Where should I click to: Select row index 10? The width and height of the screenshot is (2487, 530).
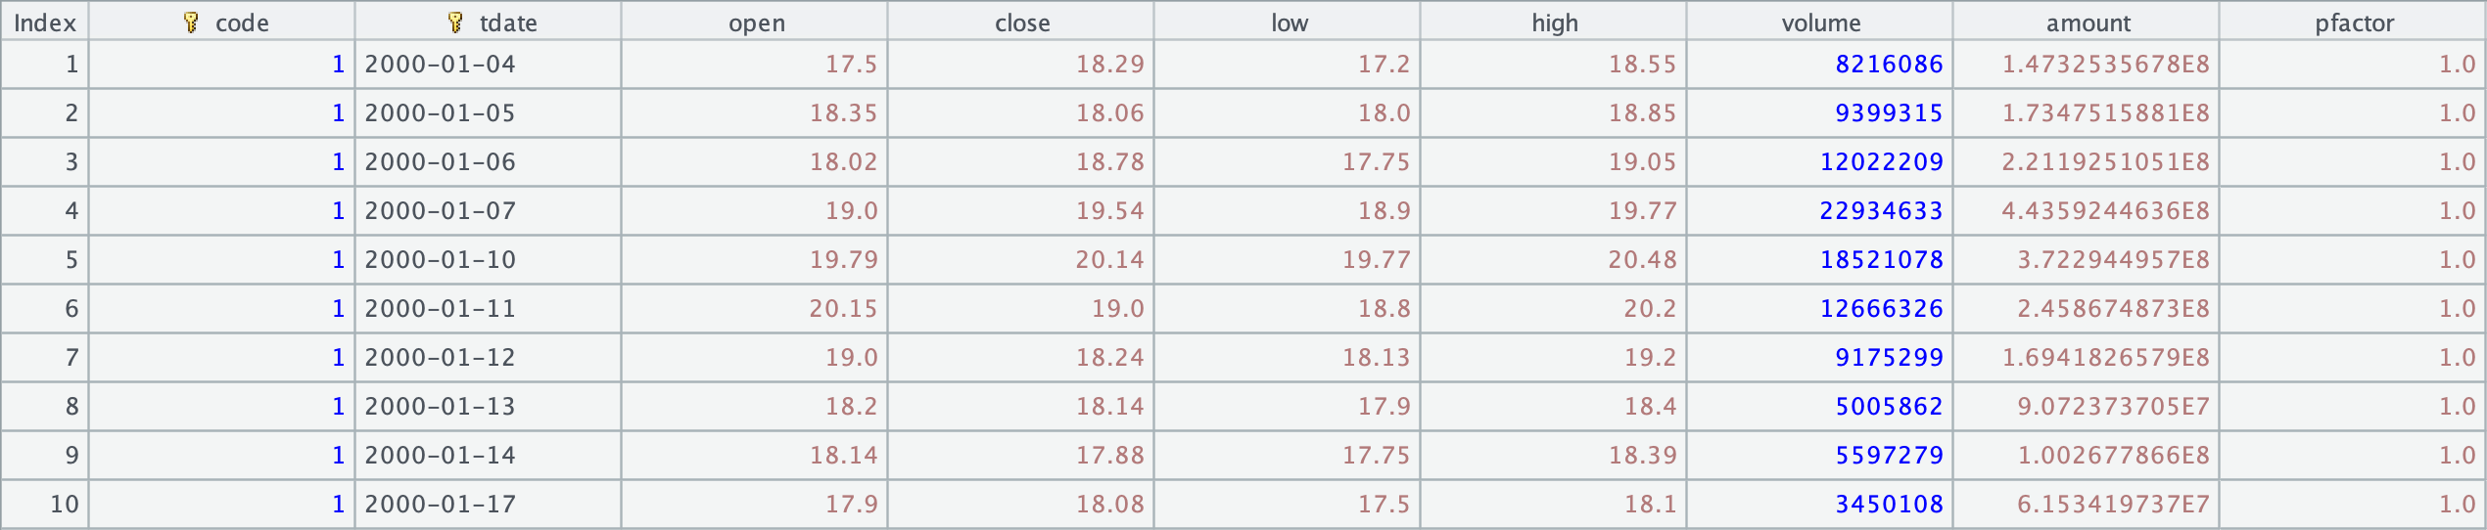(65, 505)
